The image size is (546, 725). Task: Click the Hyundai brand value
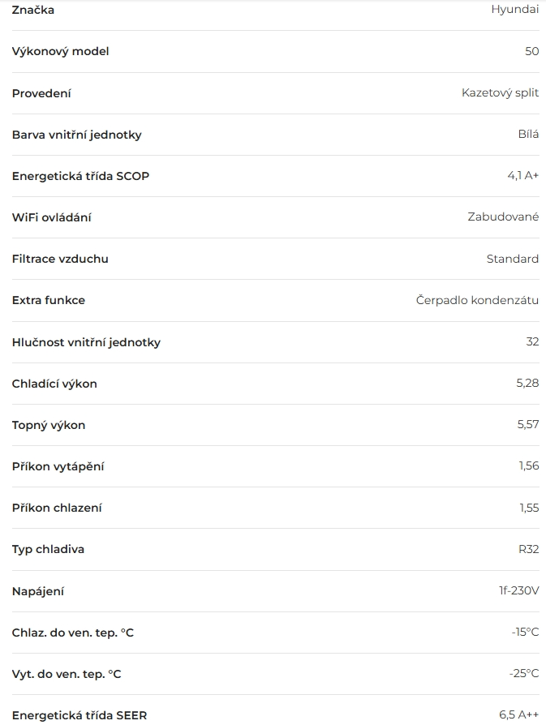click(514, 10)
